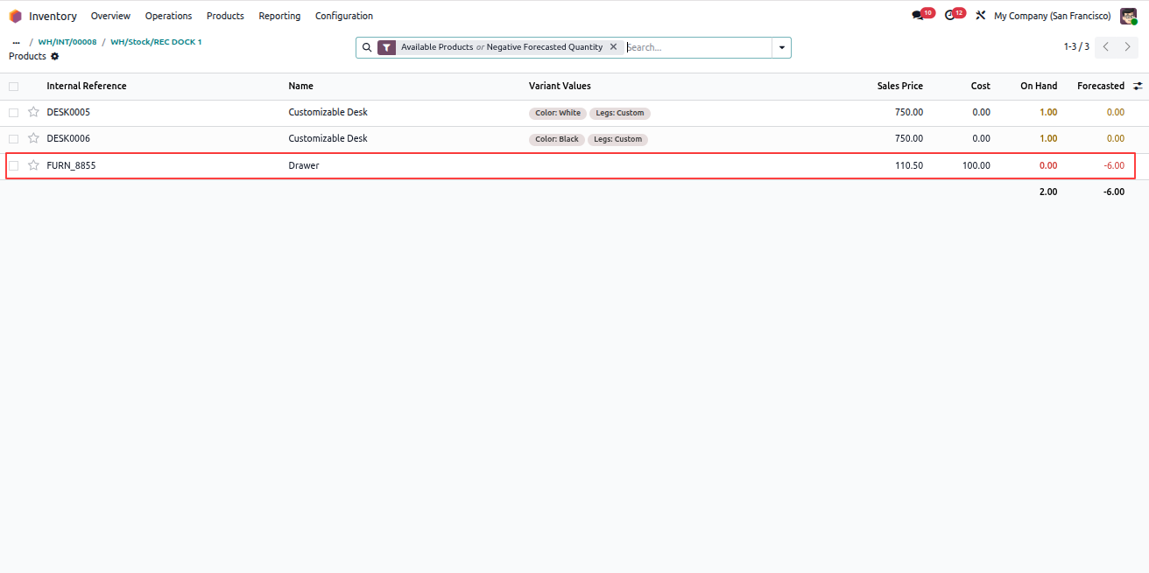This screenshot has height=573, width=1149.
Task: Tick the DESK0006 row checkbox
Action: pos(13,139)
